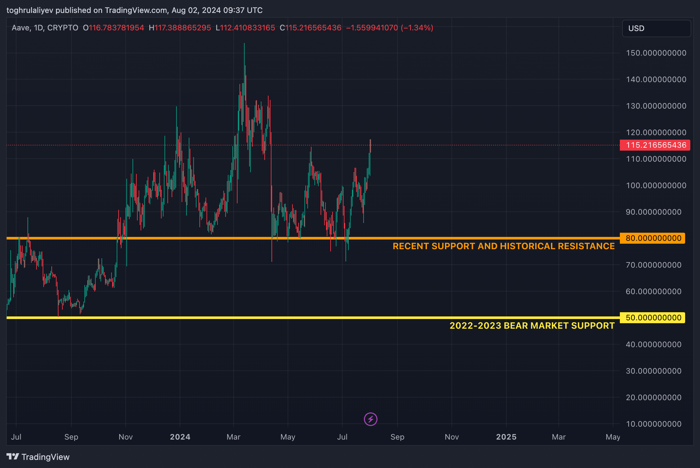Click the 10.000000000 price axis label

pos(653,424)
